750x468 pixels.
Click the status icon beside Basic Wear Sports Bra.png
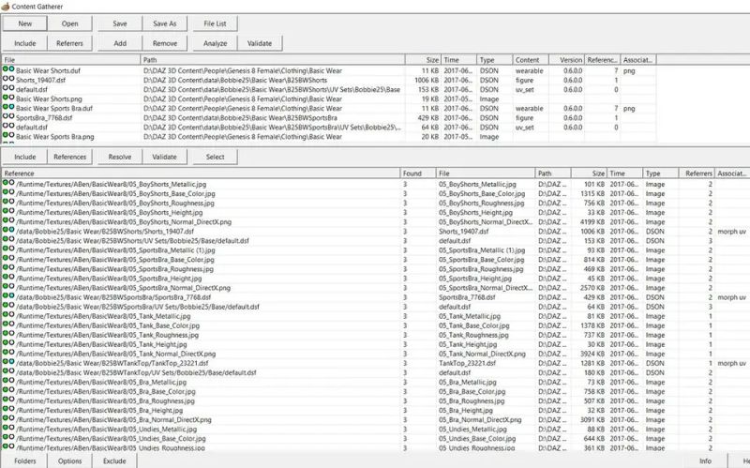8,136
